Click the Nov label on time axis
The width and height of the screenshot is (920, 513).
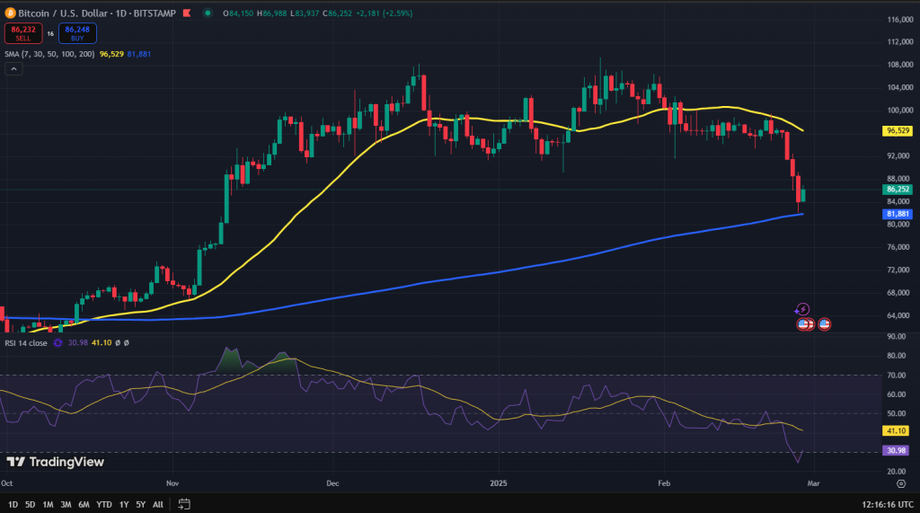pos(172,483)
